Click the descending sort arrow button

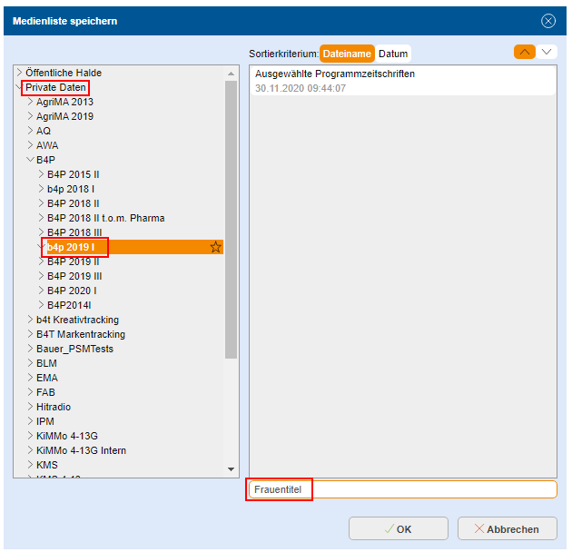coord(547,53)
